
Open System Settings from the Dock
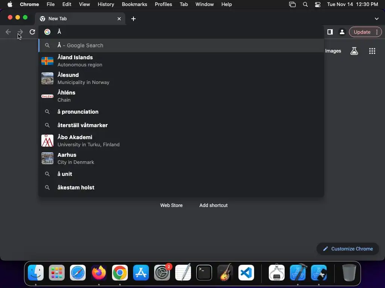162,273
